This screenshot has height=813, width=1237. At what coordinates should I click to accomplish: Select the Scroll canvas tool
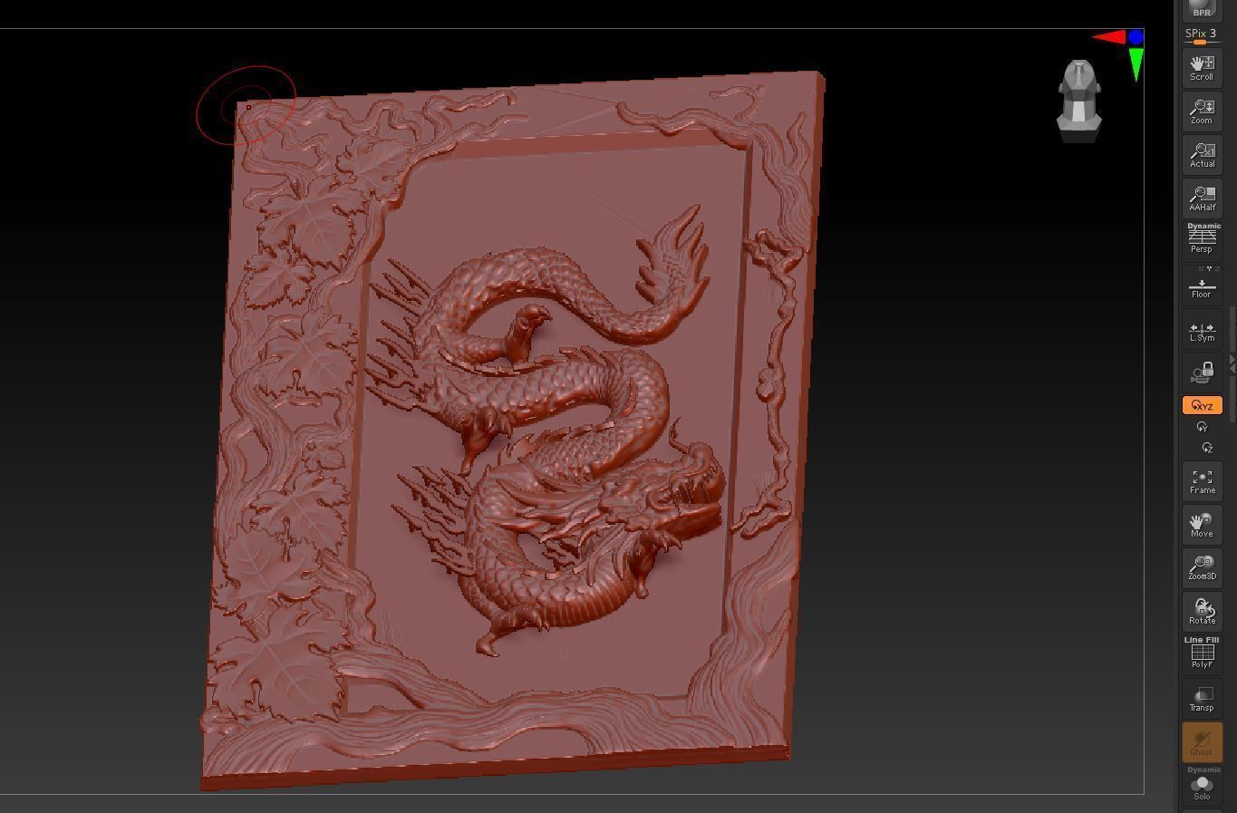tap(1202, 67)
